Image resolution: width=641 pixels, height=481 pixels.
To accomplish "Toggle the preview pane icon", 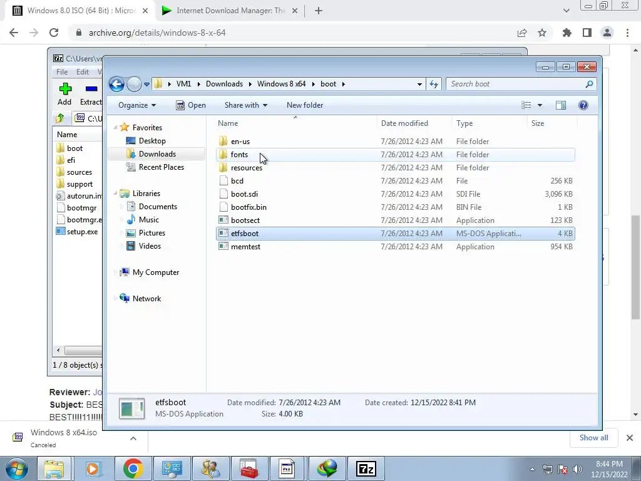I will pos(561,105).
